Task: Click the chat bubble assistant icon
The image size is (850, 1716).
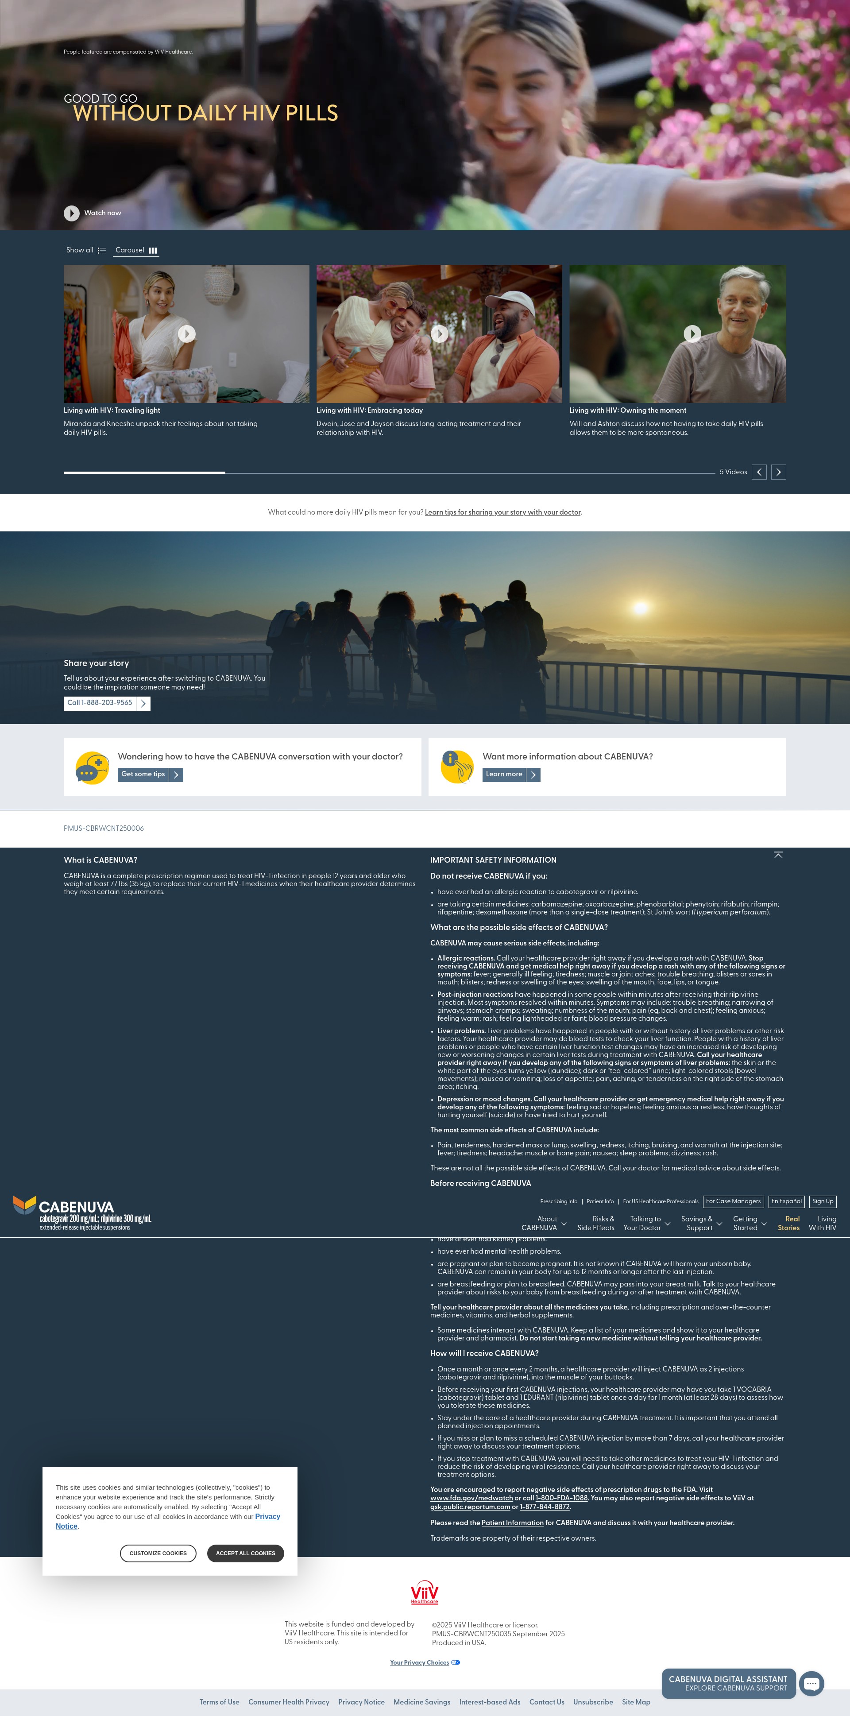Action: tap(811, 1683)
